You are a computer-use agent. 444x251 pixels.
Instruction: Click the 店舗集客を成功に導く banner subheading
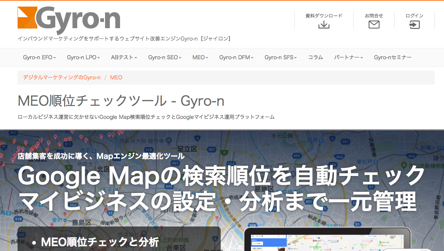click(101, 156)
